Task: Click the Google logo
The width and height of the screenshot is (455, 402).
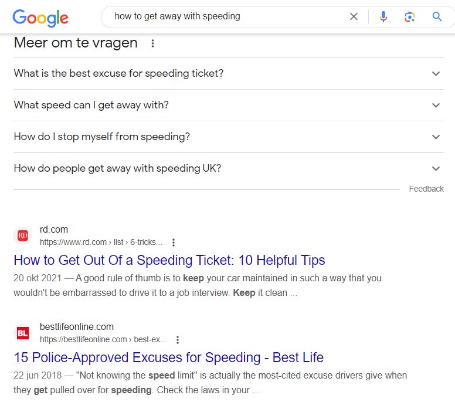Action: point(40,18)
